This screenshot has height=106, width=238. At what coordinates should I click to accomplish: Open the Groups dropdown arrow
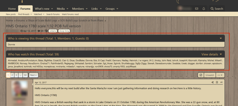pos(117,9)
